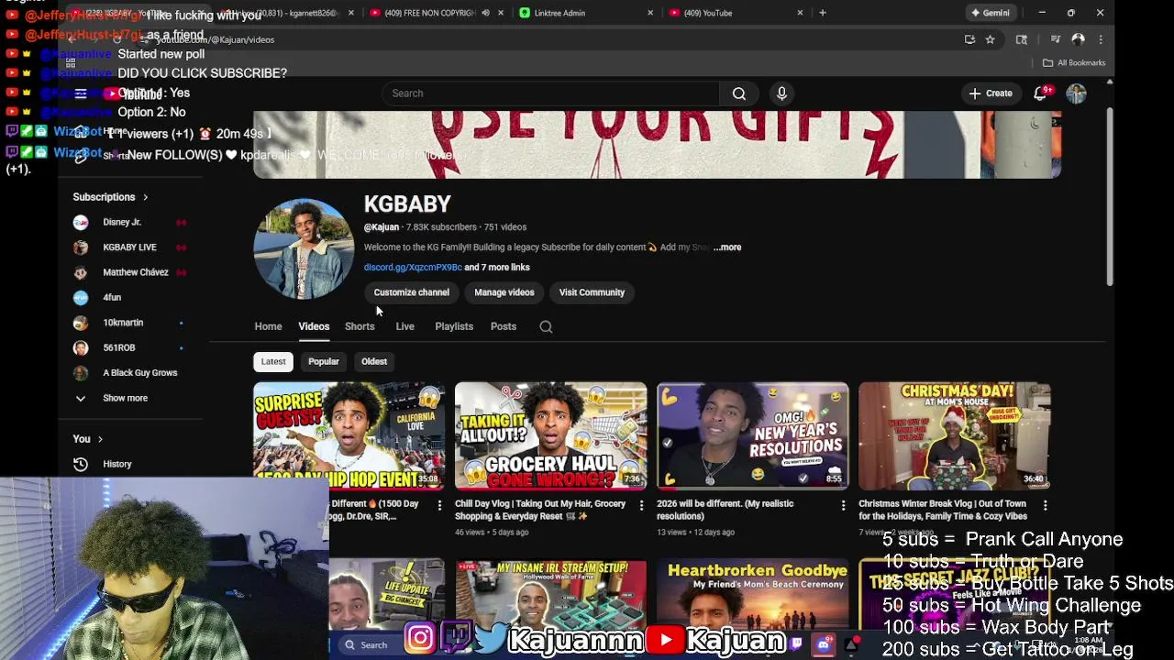This screenshot has width=1174, height=660.
Task: Expand the You section
Action: click(88, 439)
